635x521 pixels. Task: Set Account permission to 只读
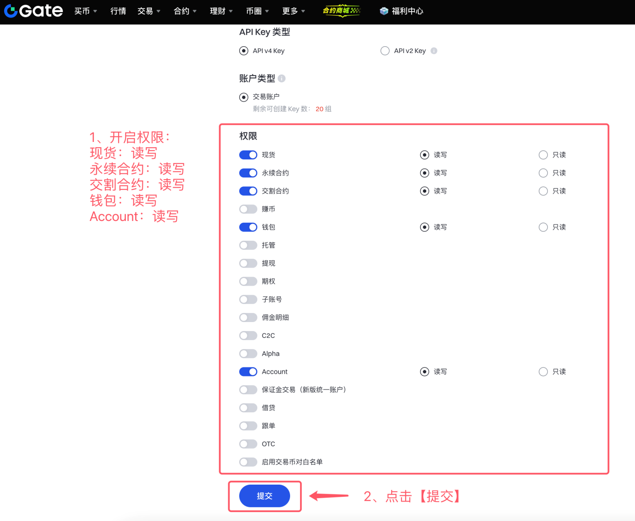tap(543, 371)
